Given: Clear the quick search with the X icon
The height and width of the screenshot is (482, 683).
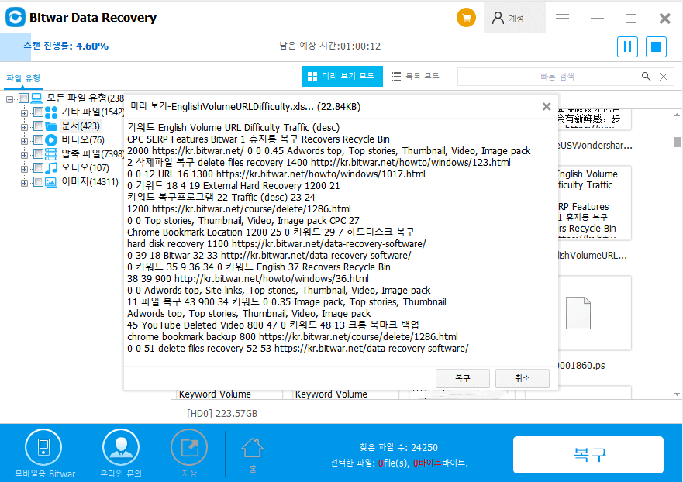Looking at the screenshot, I should coord(664,77).
